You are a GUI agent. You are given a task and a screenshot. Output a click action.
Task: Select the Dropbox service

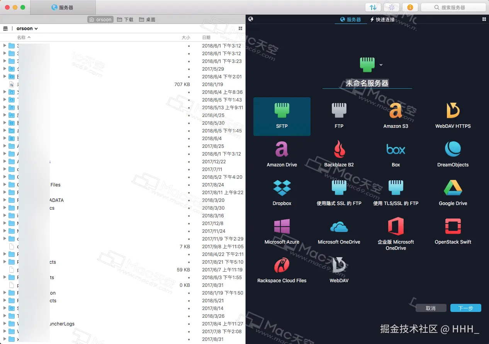pyautogui.click(x=282, y=193)
